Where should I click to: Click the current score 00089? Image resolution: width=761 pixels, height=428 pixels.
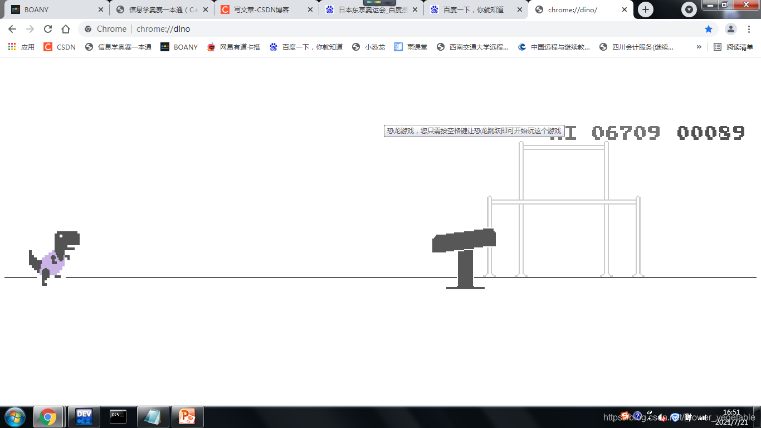click(711, 133)
